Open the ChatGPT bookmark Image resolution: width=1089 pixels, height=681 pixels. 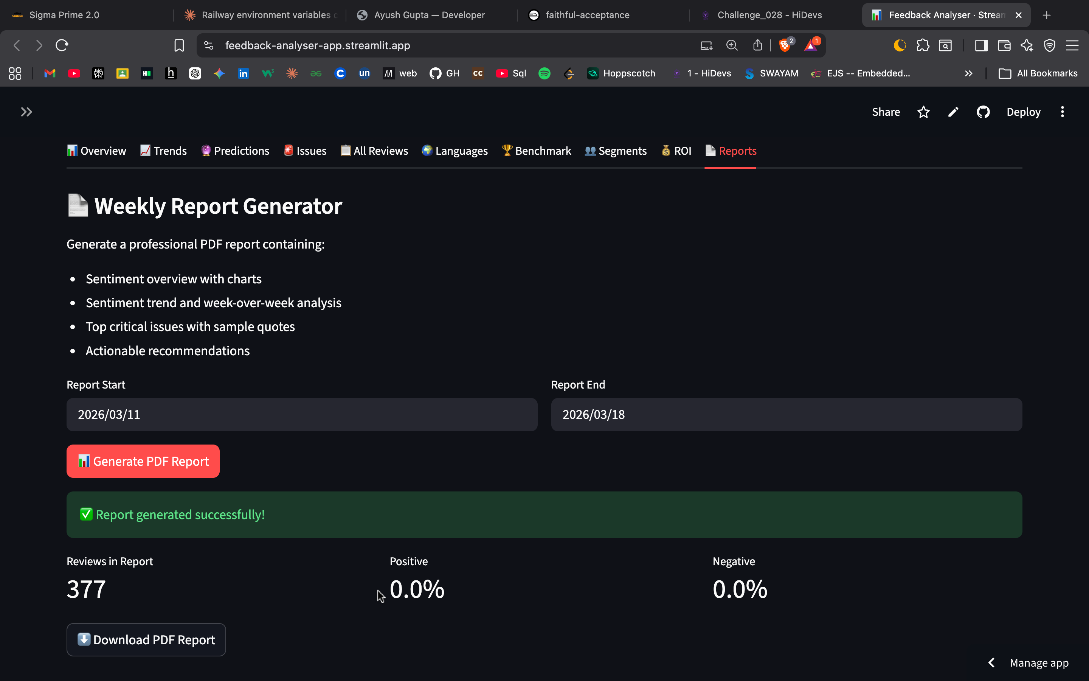click(195, 73)
